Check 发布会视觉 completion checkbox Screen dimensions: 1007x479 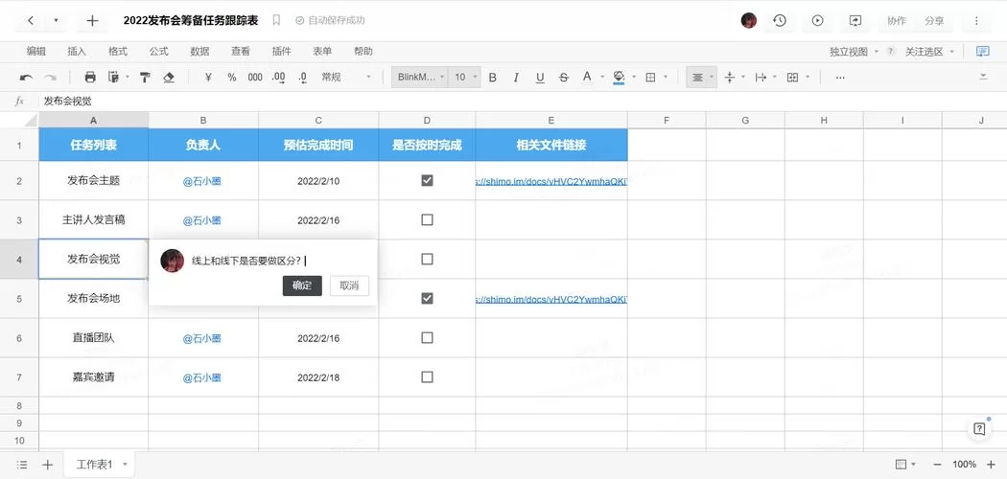click(x=427, y=259)
